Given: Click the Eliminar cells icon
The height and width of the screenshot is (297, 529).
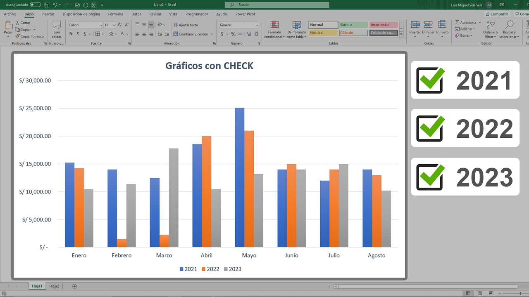Looking at the screenshot, I should [428, 25].
